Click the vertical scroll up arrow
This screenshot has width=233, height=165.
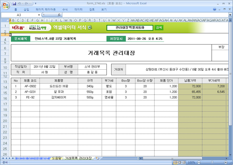pyautogui.click(x=230, y=20)
